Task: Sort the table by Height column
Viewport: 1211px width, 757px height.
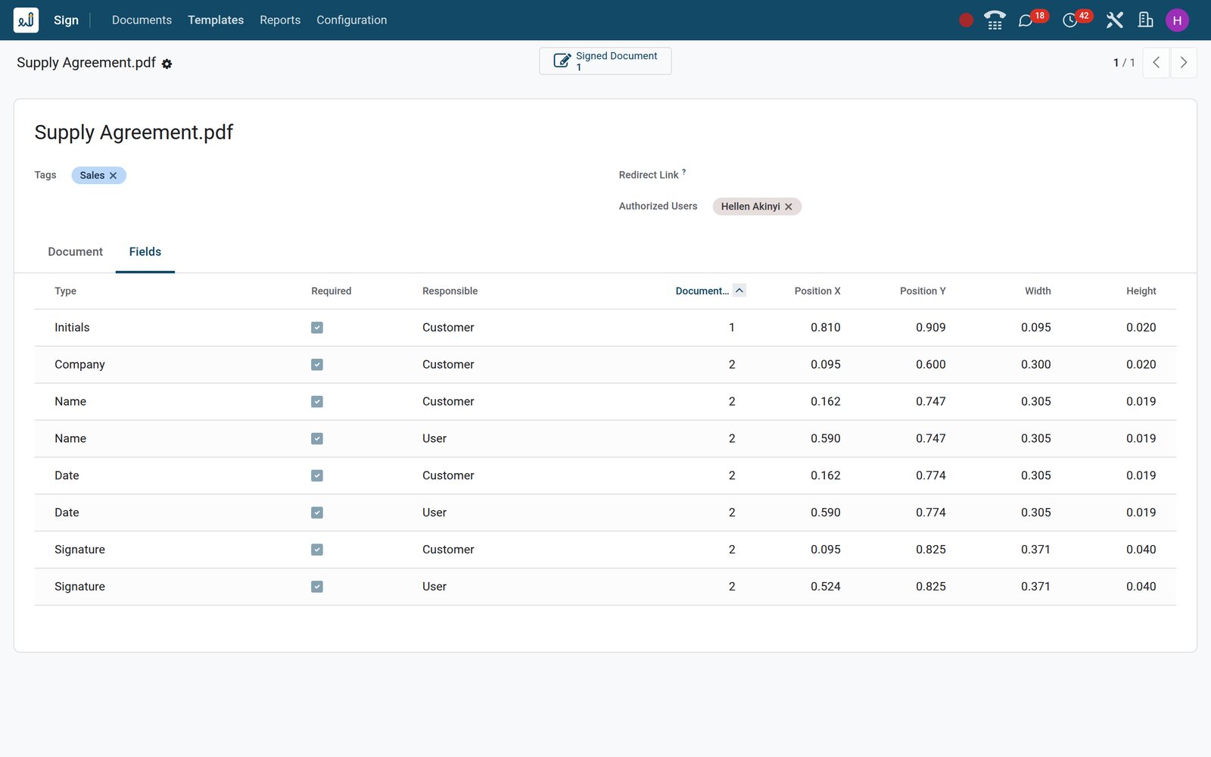Action: 1141,291
